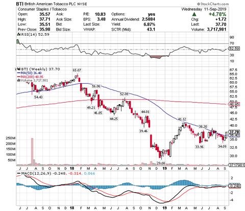Click the -0.248 MACD axis tag
245x211 pixels.
234,186
